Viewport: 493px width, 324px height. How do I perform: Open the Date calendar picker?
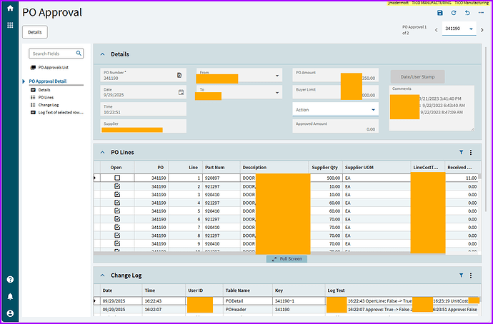pyautogui.click(x=181, y=92)
